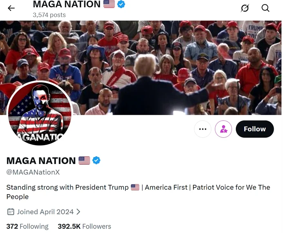The height and width of the screenshot is (233, 286).
Task: Click the MAGA NATION title in the header
Action: (x=67, y=4)
